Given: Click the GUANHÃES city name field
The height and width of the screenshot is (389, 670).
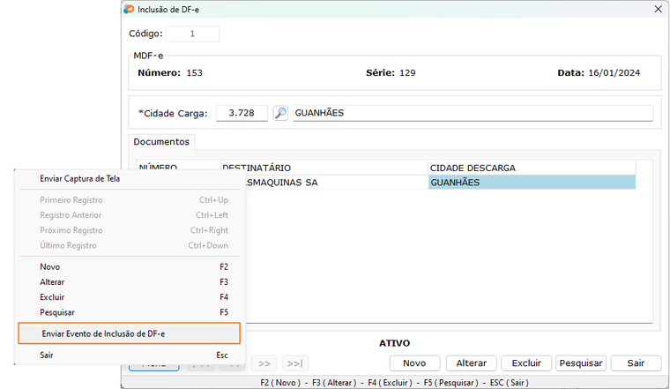Looking at the screenshot, I should pos(473,113).
